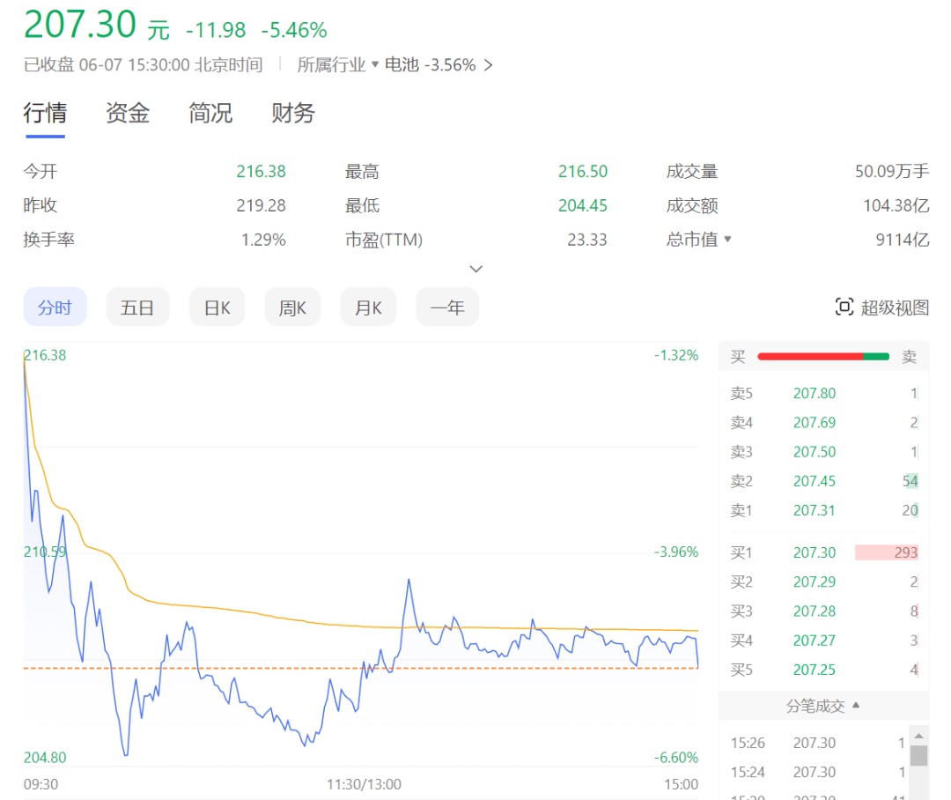Click the 买1 bid row at 207.30
951x800 pixels.
click(823, 552)
